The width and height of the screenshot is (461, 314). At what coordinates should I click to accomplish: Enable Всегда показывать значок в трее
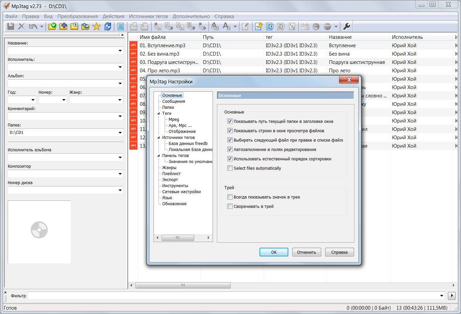tap(230, 197)
